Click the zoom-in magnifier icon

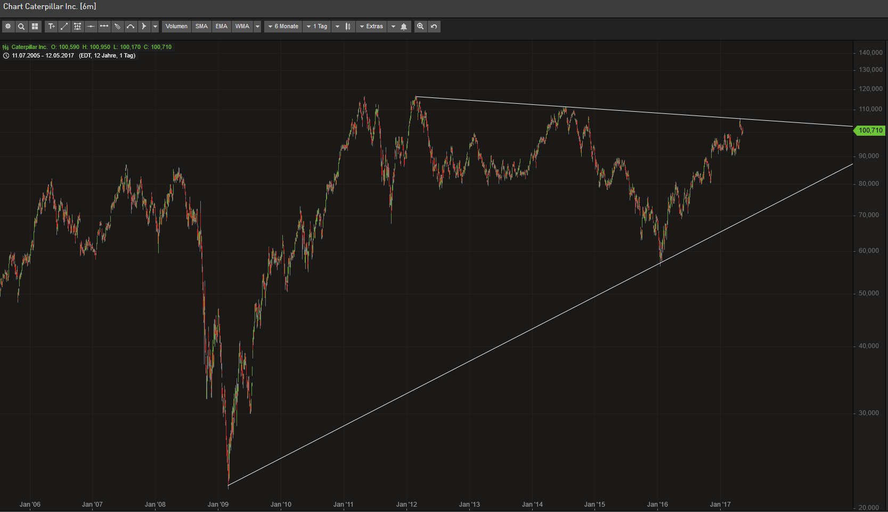pyautogui.click(x=420, y=27)
